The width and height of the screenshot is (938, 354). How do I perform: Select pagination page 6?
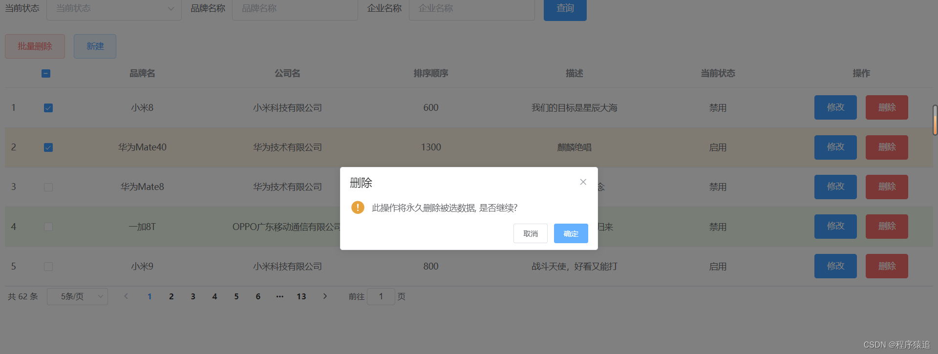pyautogui.click(x=258, y=296)
